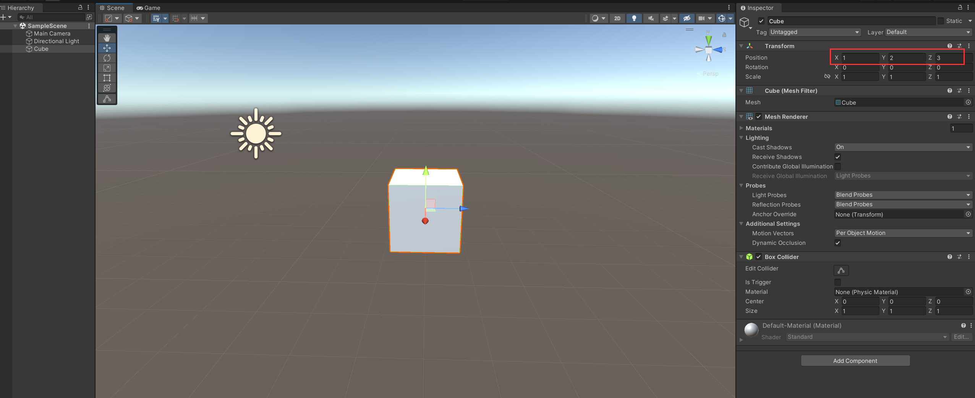Open the Cast Shadows dropdown
The image size is (975, 398).
click(x=902, y=147)
